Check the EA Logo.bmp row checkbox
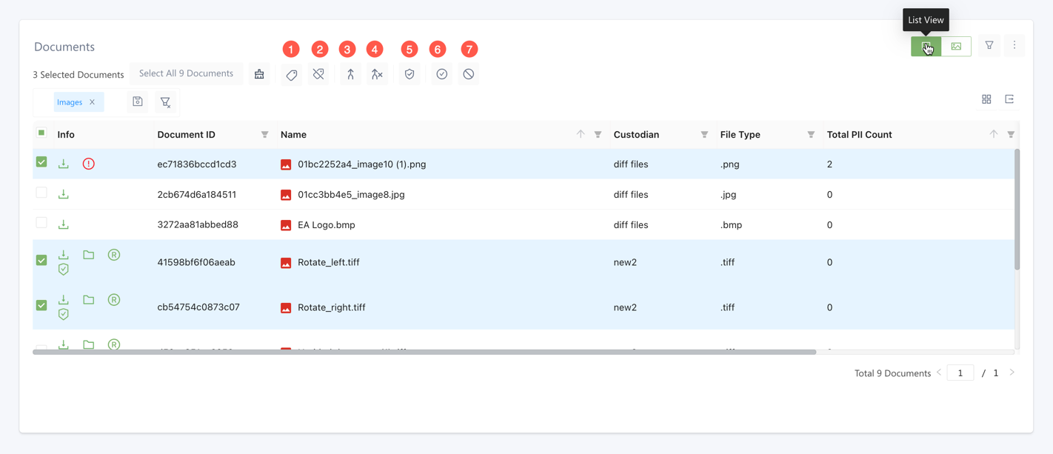This screenshot has height=454, width=1053. [x=41, y=223]
